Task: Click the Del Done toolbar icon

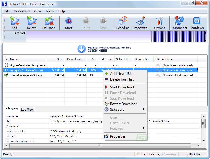Action: [49, 23]
